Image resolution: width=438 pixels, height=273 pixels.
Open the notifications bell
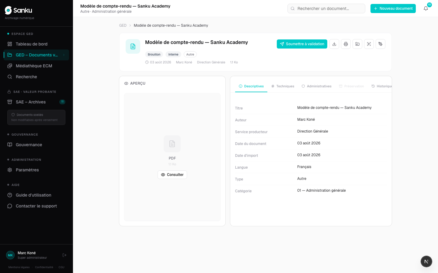pos(426,8)
